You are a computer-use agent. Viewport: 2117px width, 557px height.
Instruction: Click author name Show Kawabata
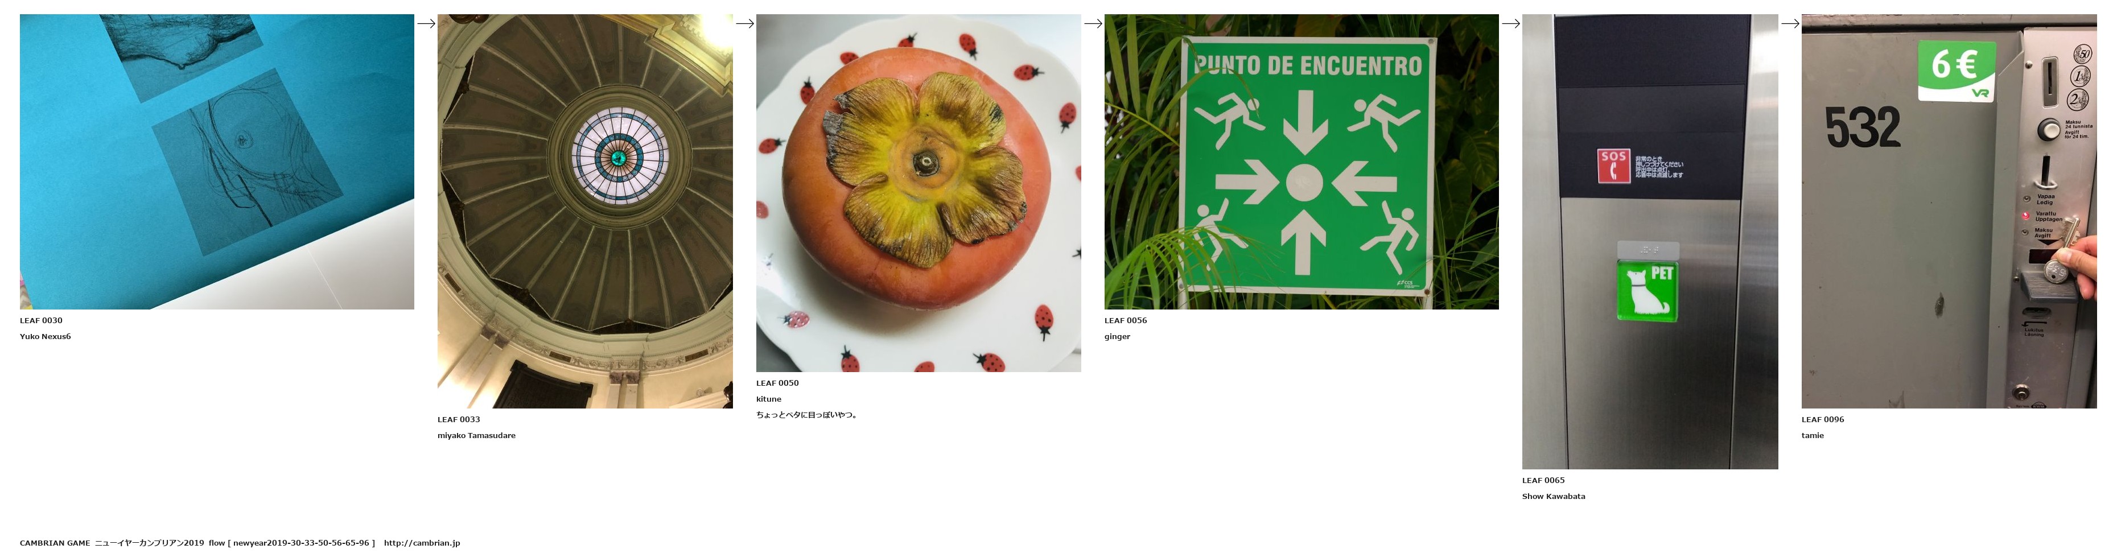[x=1553, y=496]
